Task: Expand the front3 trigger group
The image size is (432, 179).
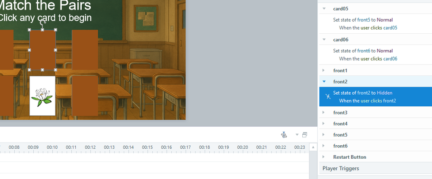Action: [x=324, y=112]
